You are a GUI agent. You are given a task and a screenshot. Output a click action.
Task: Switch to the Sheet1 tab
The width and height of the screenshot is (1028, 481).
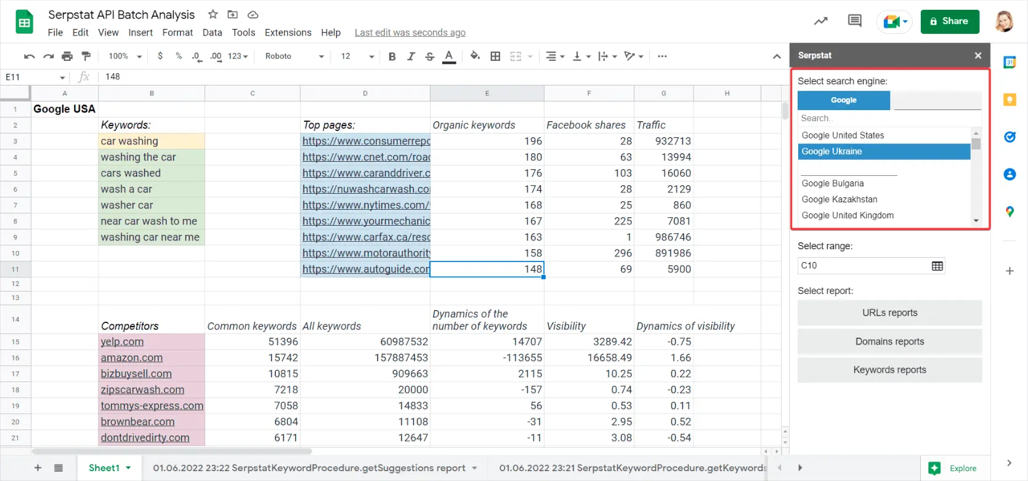(104, 468)
